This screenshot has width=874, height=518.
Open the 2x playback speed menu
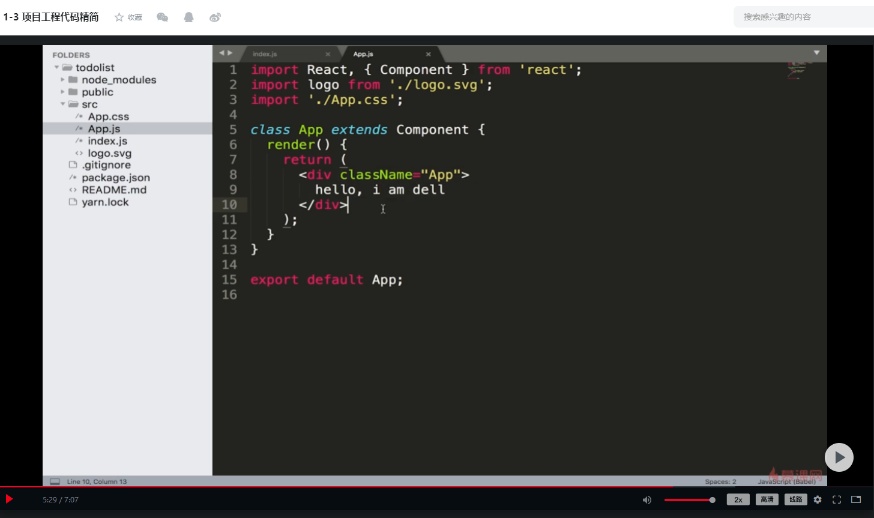[x=738, y=499]
